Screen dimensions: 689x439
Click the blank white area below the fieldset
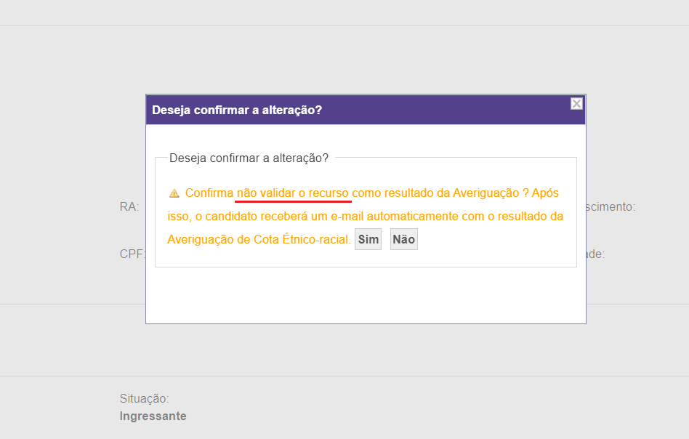coord(366,295)
